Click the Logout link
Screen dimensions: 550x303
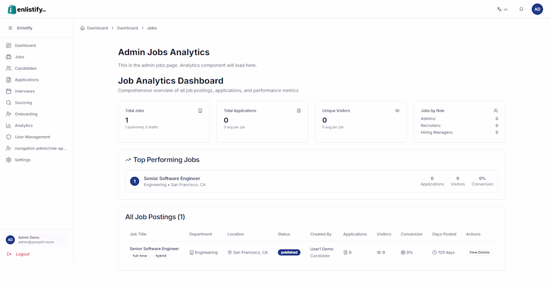point(22,254)
